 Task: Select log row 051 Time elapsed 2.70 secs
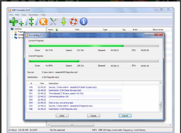tap(74, 93)
